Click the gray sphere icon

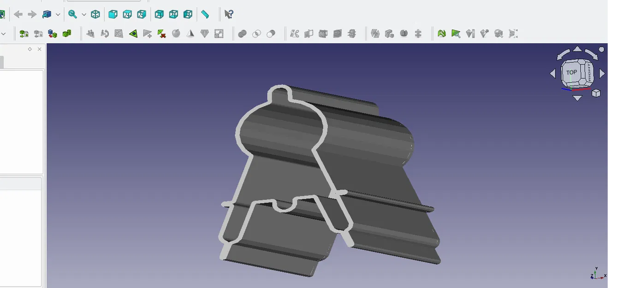pyautogui.click(x=176, y=34)
